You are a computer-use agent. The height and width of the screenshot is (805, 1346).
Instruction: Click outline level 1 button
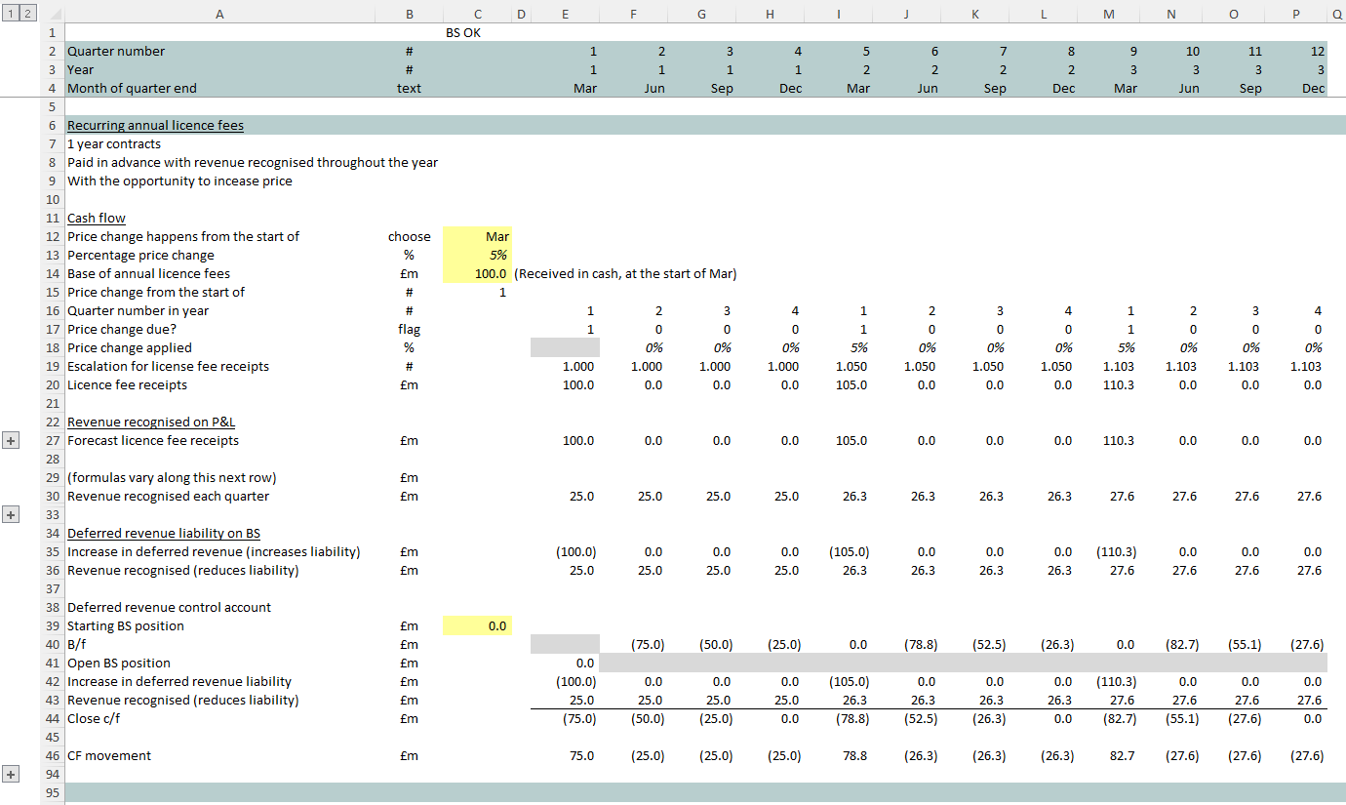(7, 13)
